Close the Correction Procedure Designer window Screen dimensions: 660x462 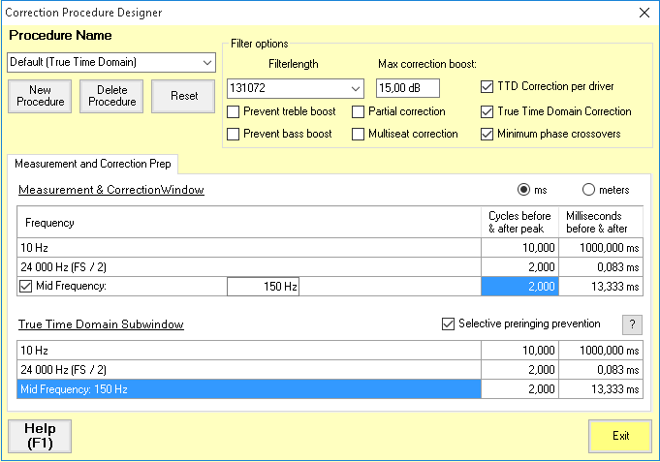(x=644, y=13)
